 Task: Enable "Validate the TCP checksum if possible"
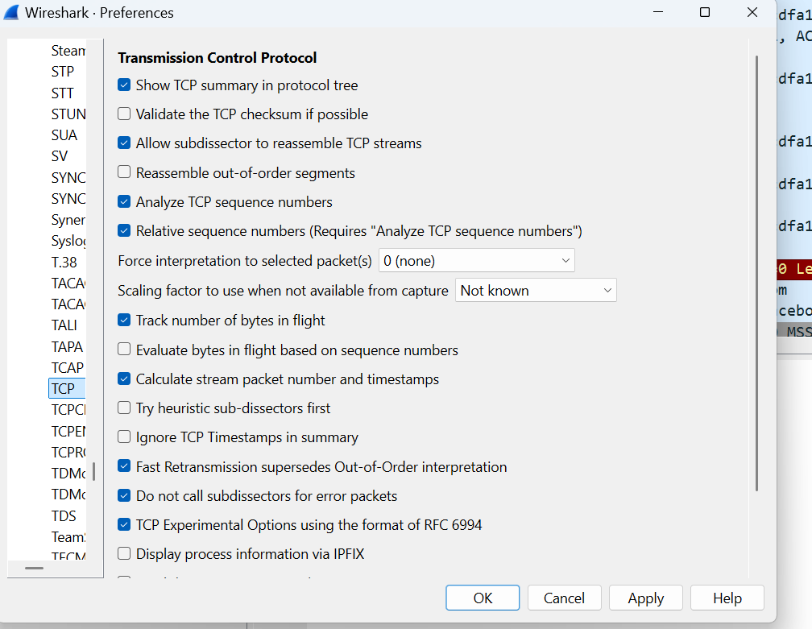(124, 114)
